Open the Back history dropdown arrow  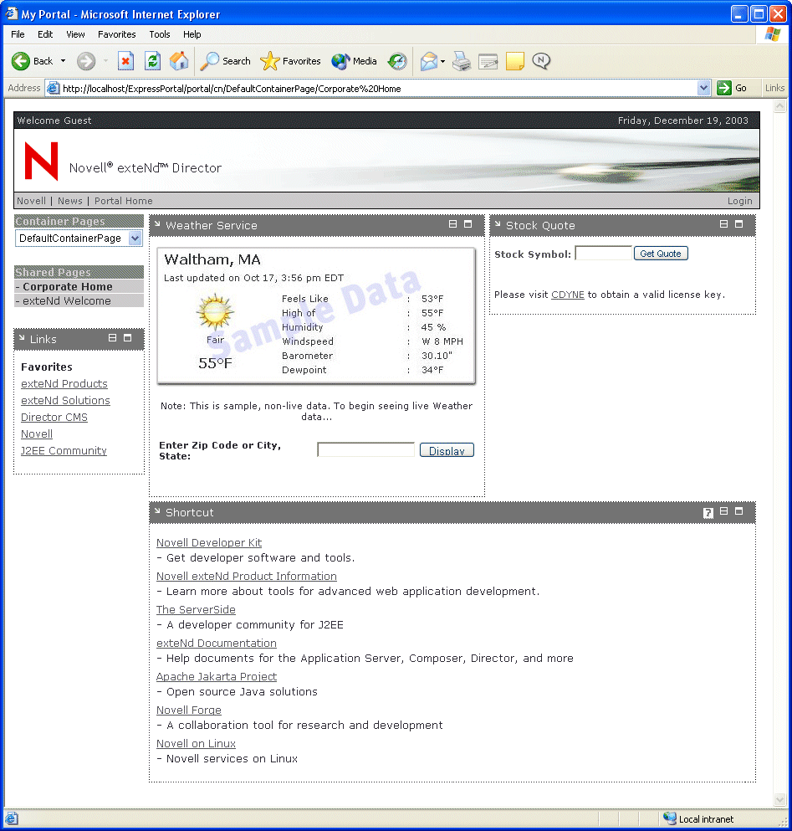pos(63,61)
